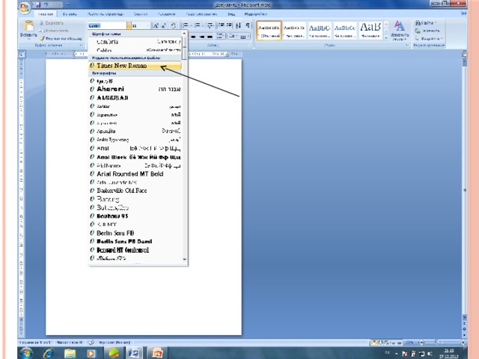The width and height of the screenshot is (479, 359).
Task: Select the Baskerville Old Face font
Action: (135, 191)
